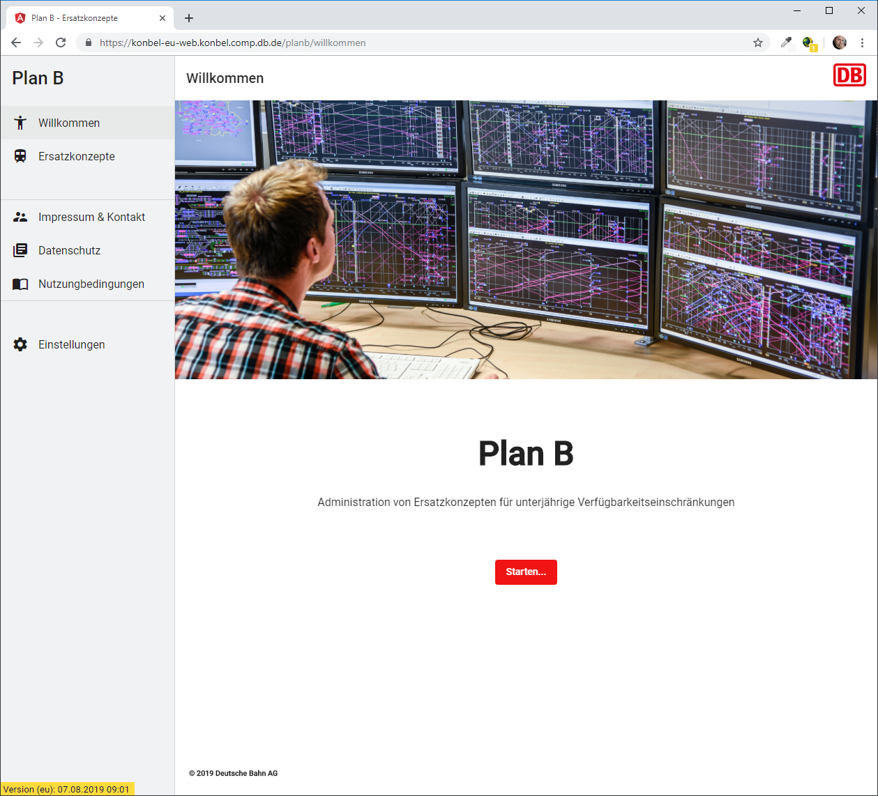Click the red DB logo
Screen dimensions: 878x796
click(849, 75)
